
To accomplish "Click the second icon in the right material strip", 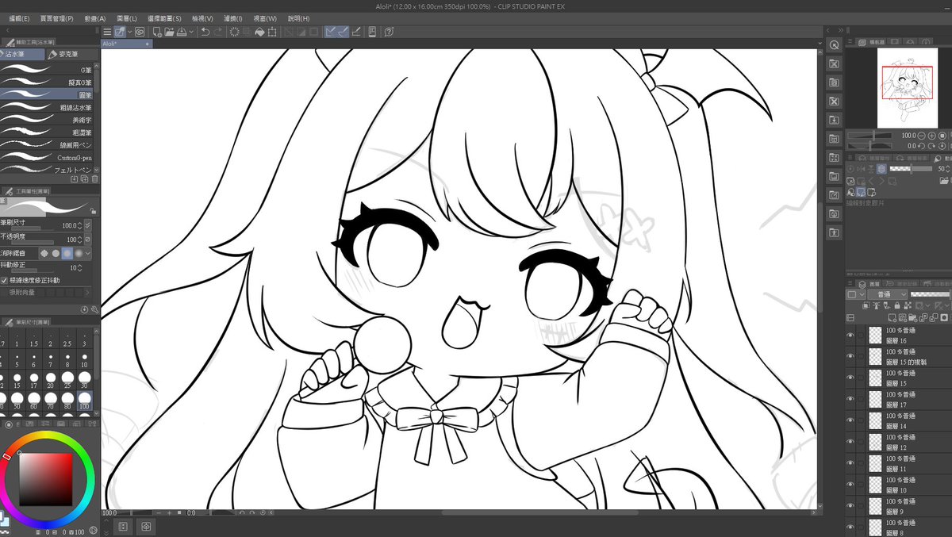I will tap(834, 63).
